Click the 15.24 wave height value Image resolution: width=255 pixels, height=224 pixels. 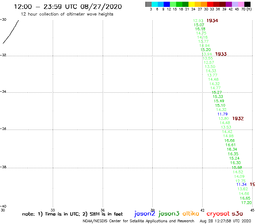(234, 158)
